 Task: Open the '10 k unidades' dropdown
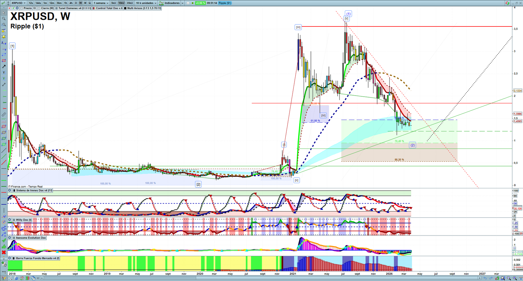coord(146,3)
